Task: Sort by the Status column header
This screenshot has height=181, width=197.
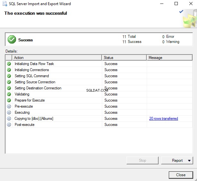Action: pos(124,58)
